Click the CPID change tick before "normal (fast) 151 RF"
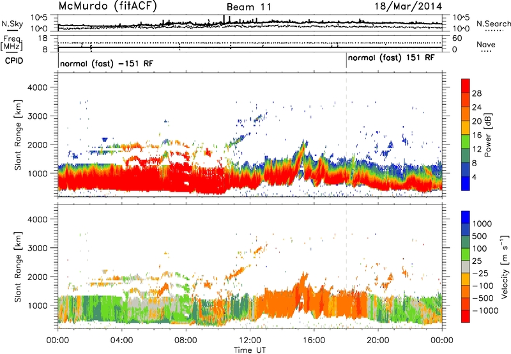 tap(346, 61)
